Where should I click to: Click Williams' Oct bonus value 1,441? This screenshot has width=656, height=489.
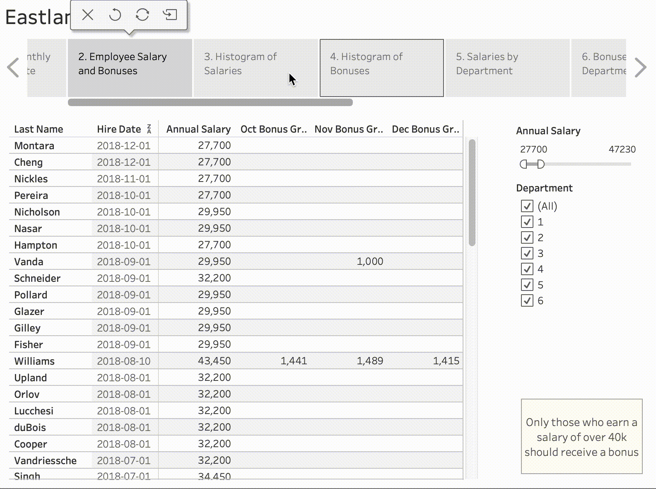pyautogui.click(x=294, y=361)
